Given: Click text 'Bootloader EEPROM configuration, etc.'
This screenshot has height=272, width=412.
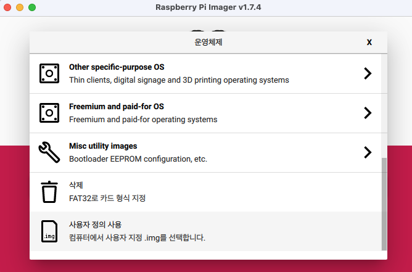Looking at the screenshot, I should pos(138,159).
